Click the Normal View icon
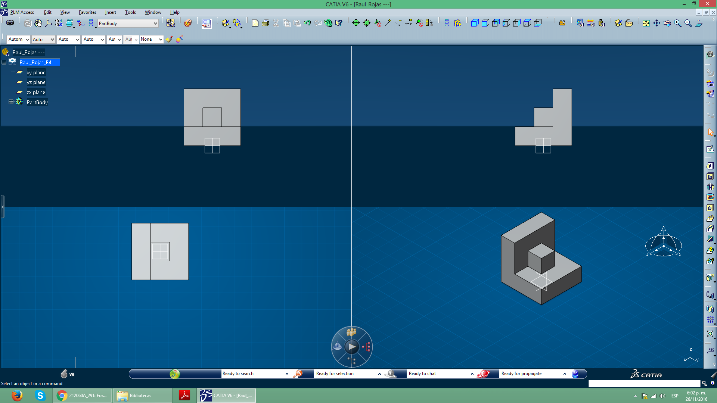 click(698, 23)
